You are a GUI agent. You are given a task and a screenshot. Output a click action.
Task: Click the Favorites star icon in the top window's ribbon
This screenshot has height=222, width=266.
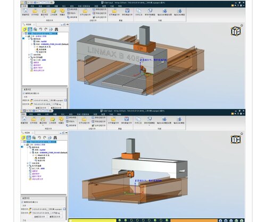click(62, 11)
